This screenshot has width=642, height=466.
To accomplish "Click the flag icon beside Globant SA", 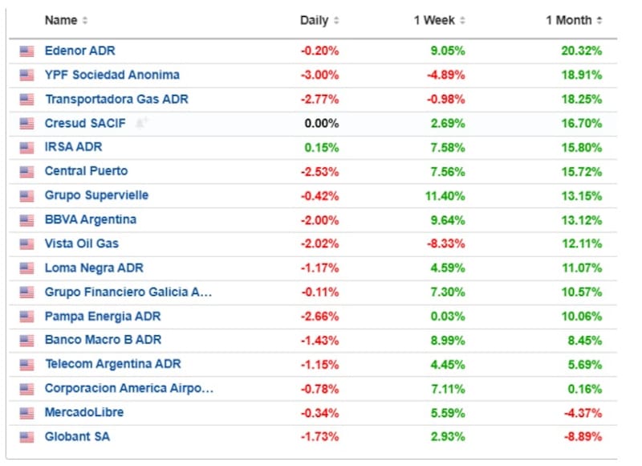I will (26, 437).
